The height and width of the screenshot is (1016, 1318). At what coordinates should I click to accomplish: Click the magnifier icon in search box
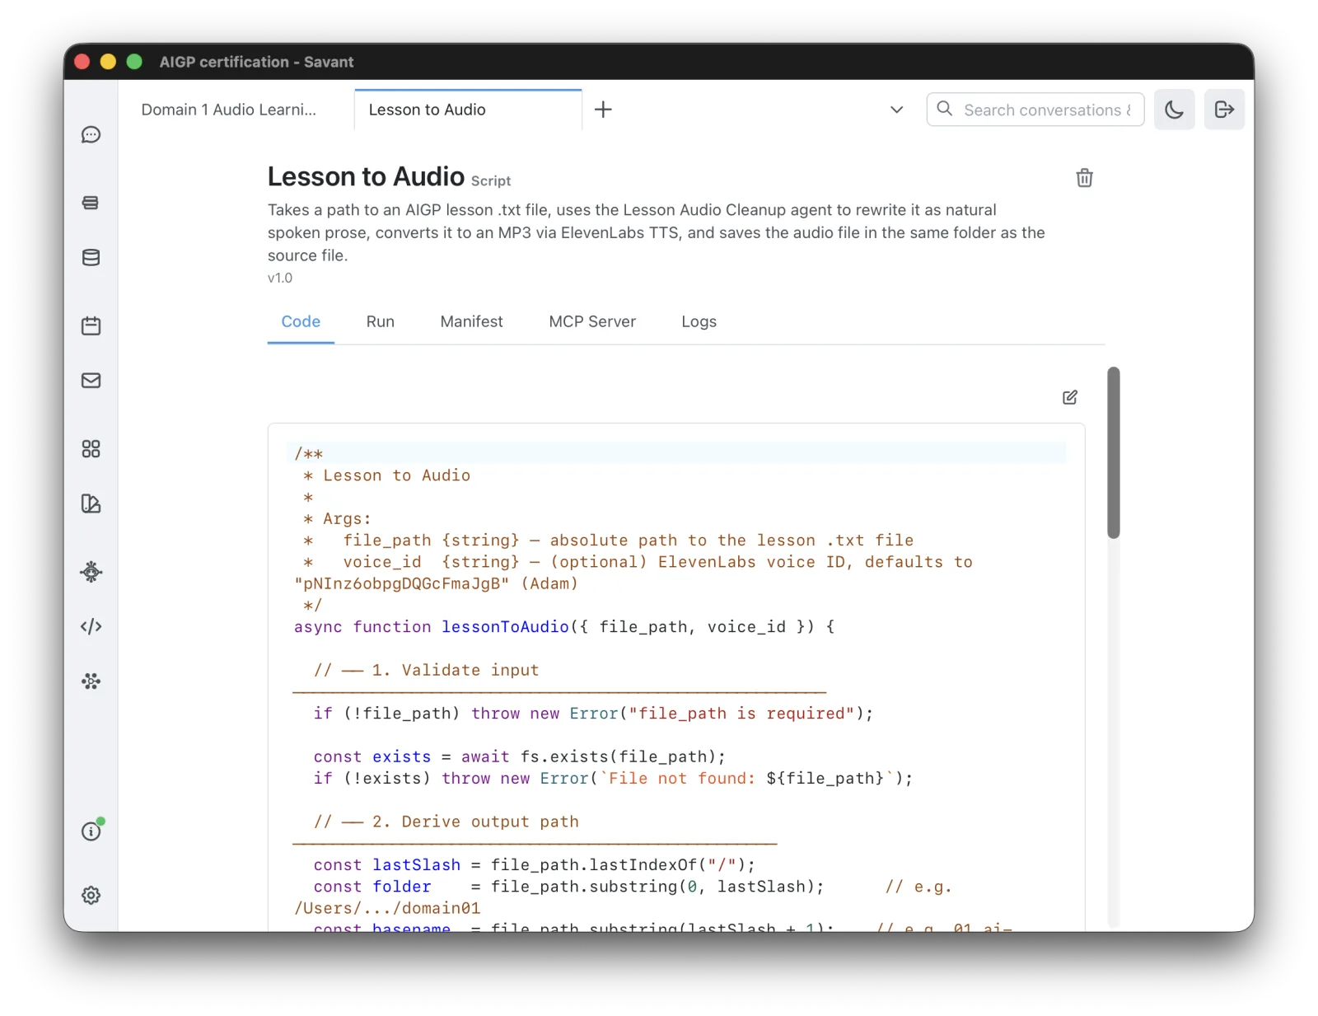(945, 109)
